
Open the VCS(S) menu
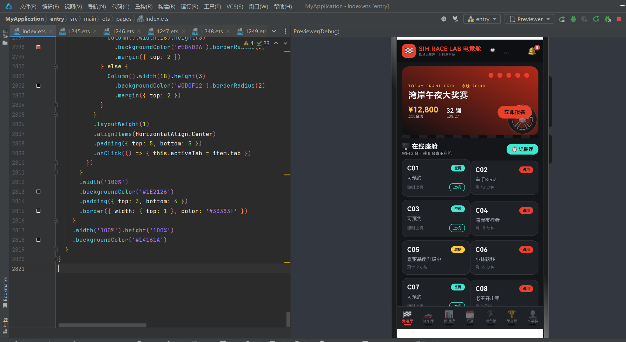coord(235,6)
